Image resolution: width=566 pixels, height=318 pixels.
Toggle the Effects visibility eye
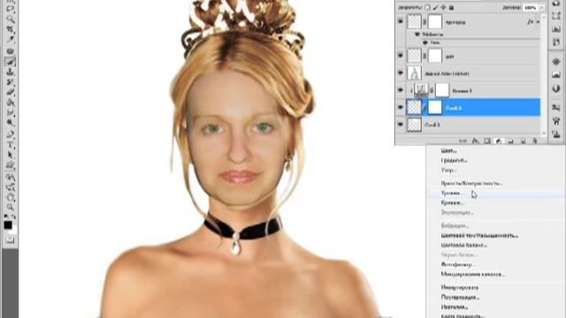(x=417, y=34)
